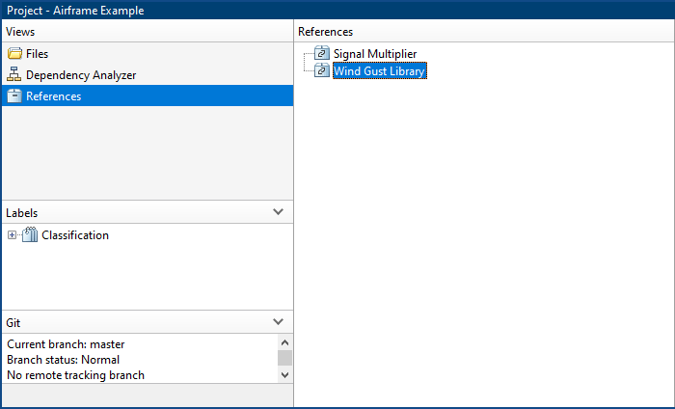Collapse the Labels panel with its chevron
Image resolution: width=675 pixels, height=409 pixels.
click(x=279, y=212)
